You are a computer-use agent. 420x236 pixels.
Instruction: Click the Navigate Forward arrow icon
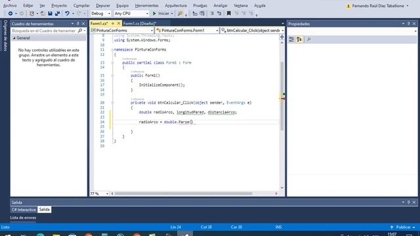click(22, 13)
